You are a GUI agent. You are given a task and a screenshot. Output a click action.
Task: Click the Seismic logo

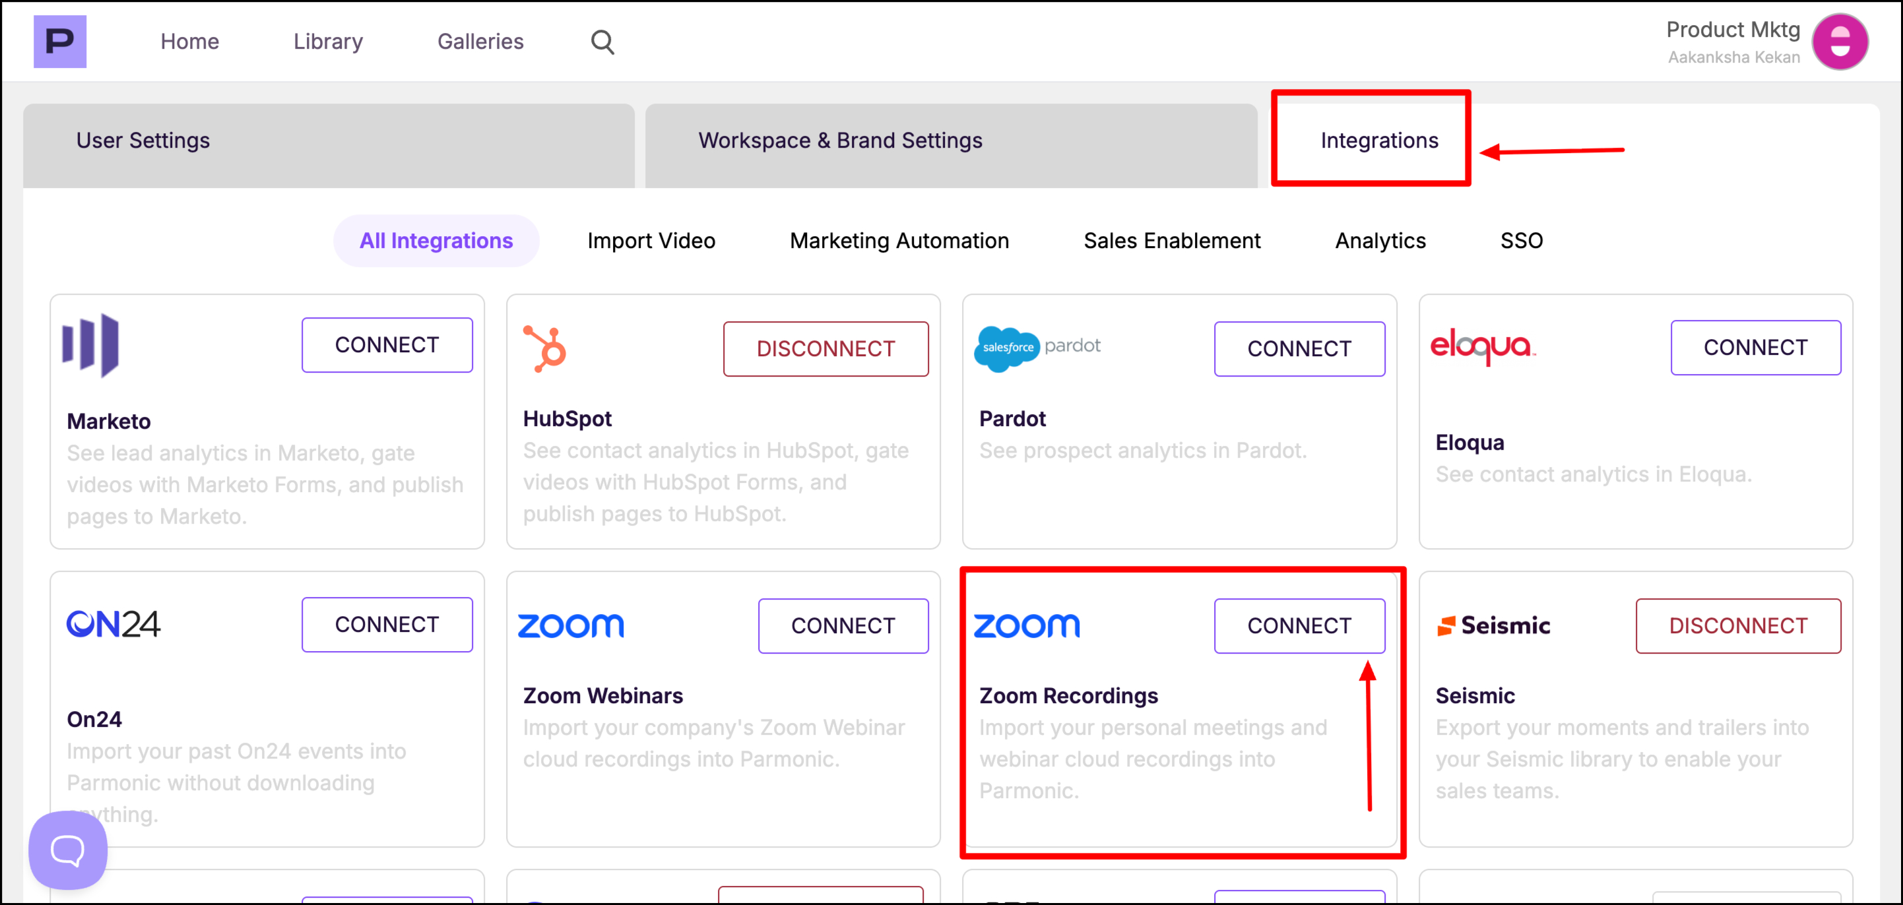pos(1493,626)
